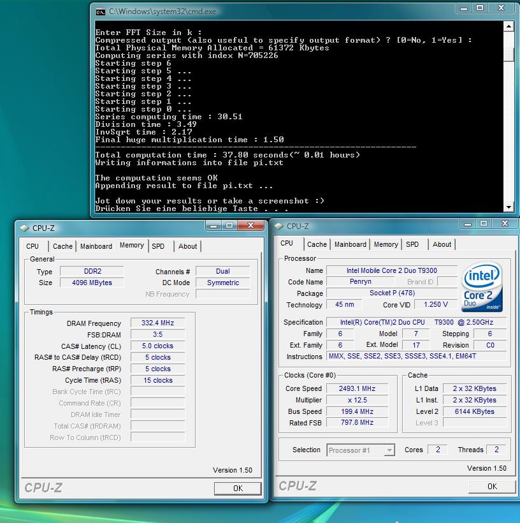
Task: Click processor name Intel Mobile Core 2 Duo T9300
Action: (x=392, y=270)
